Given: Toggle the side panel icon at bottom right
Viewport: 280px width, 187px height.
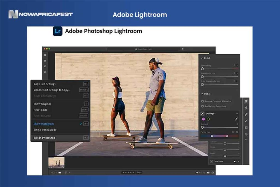Looking at the screenshot, I should tap(213, 172).
